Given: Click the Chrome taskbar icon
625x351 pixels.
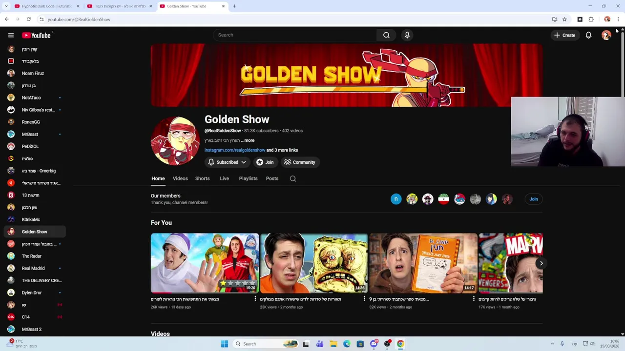Looking at the screenshot, I should coord(400,344).
